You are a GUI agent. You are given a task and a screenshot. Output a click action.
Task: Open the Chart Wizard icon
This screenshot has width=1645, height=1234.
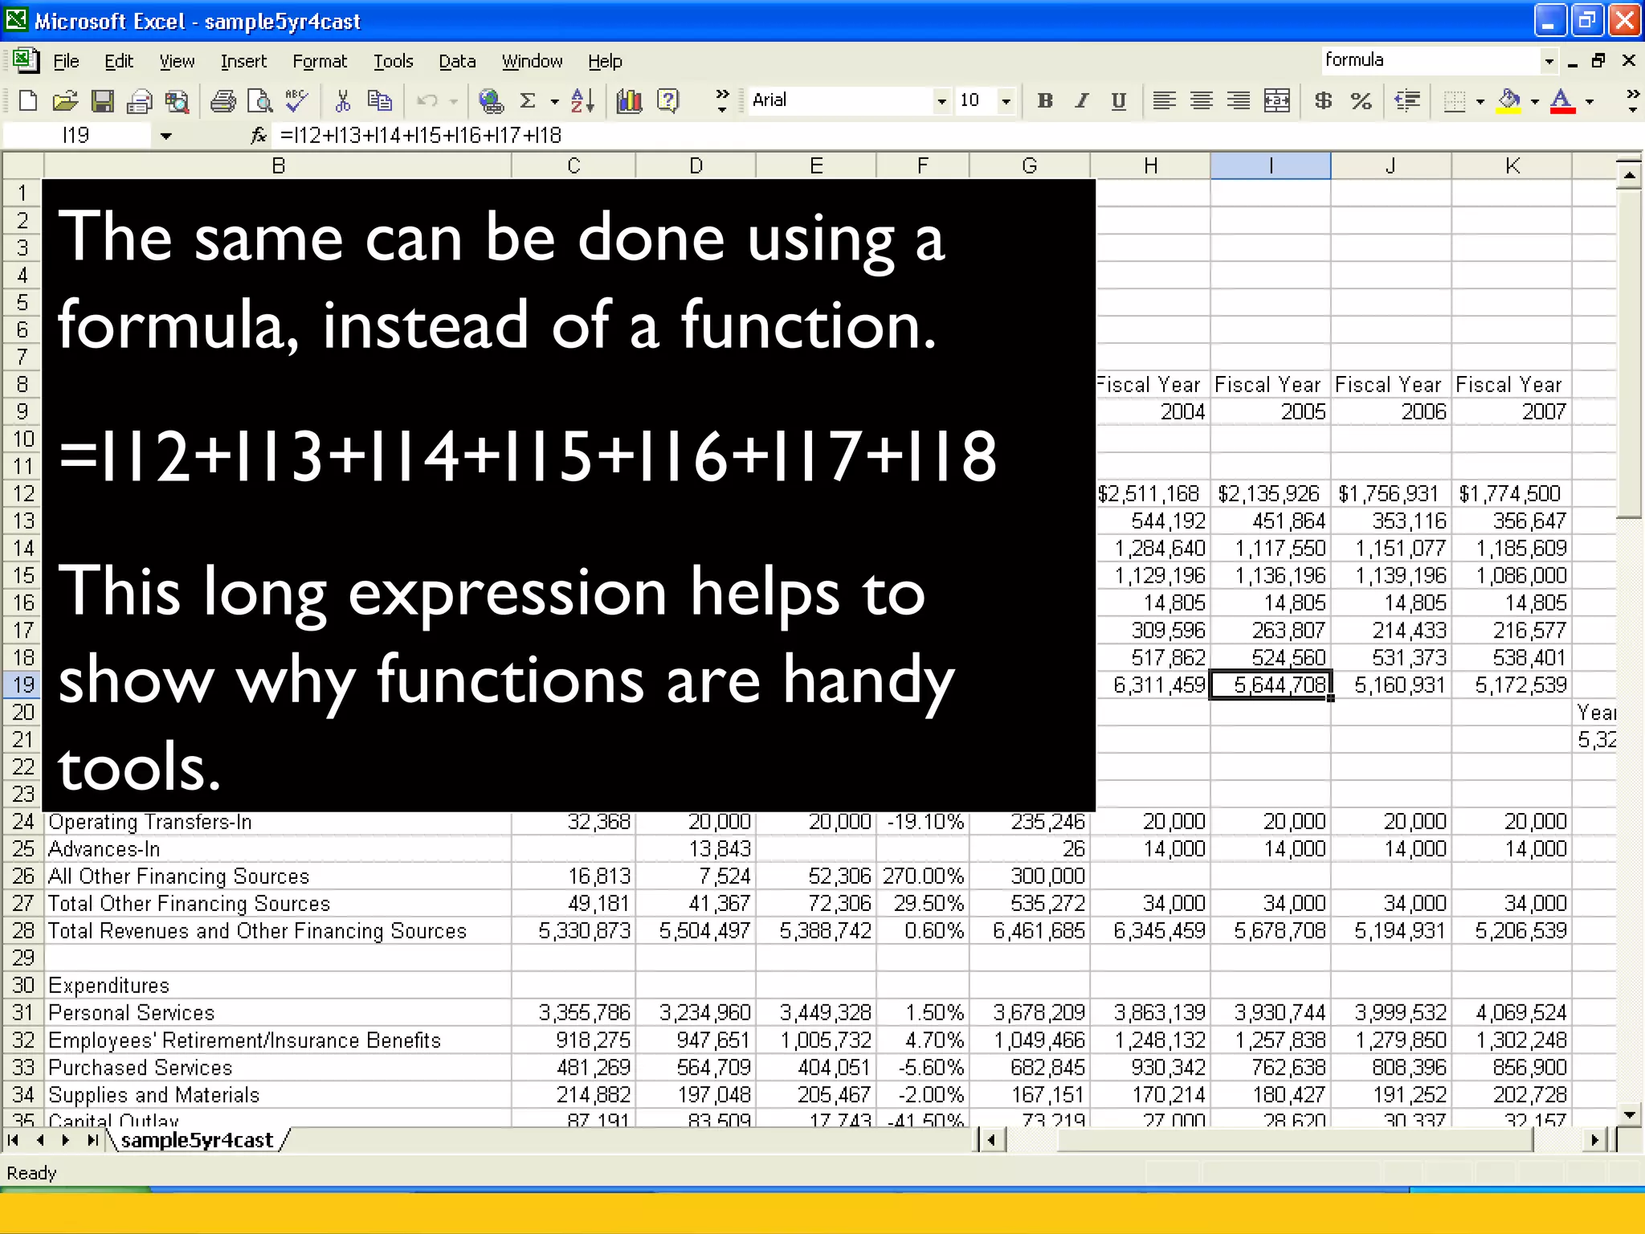(629, 100)
